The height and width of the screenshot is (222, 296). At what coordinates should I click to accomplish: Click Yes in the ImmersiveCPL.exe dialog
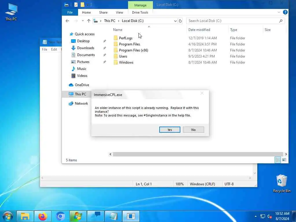pyautogui.click(x=169, y=130)
